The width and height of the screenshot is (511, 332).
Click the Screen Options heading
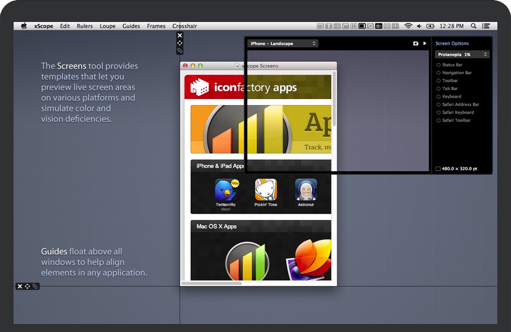pyautogui.click(x=452, y=43)
